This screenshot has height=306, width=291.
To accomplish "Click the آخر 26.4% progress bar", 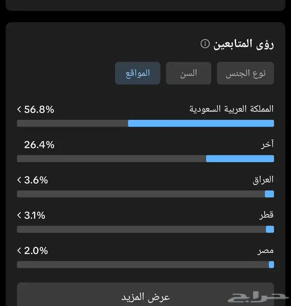I will [x=145, y=158].
